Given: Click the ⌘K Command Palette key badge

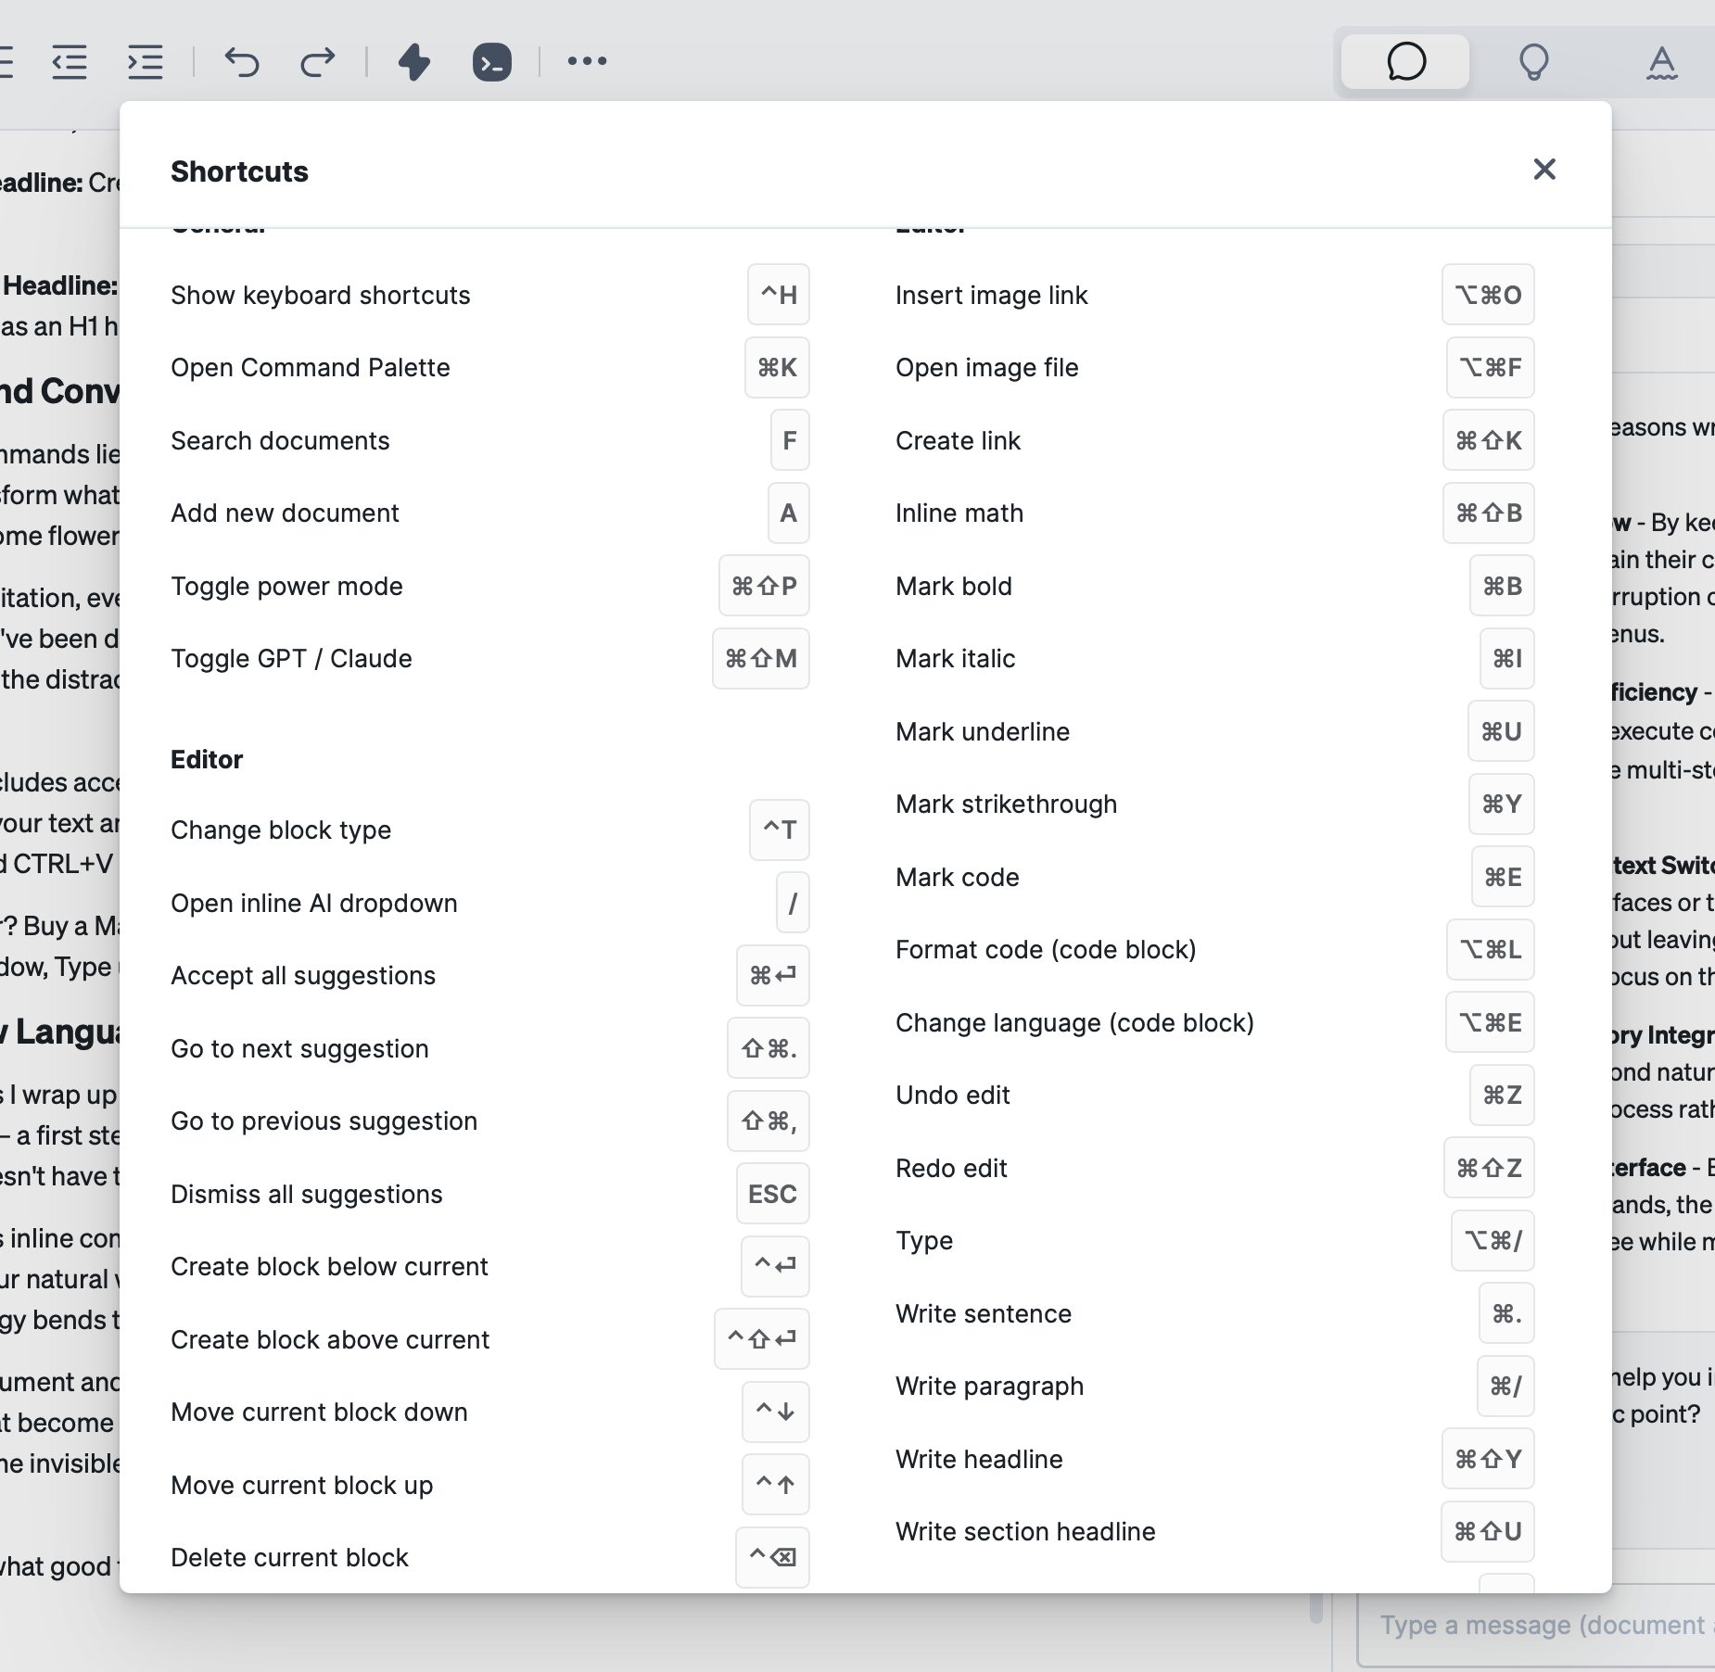Looking at the screenshot, I should (777, 368).
